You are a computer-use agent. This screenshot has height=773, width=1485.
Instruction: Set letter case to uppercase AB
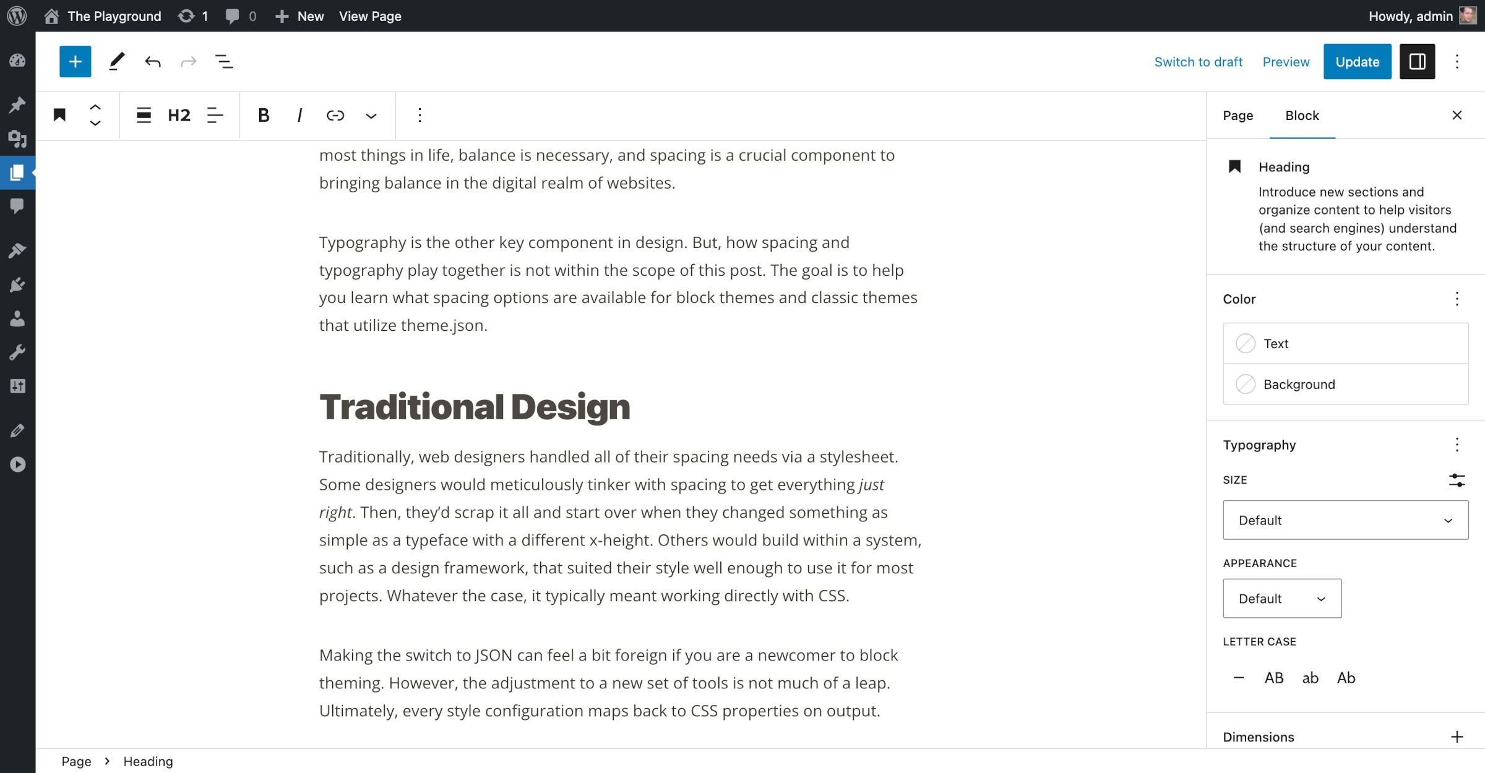pos(1274,678)
